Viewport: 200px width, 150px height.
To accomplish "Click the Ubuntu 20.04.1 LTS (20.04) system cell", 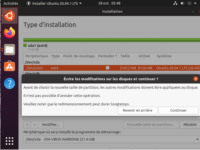I will tap(178, 68).
